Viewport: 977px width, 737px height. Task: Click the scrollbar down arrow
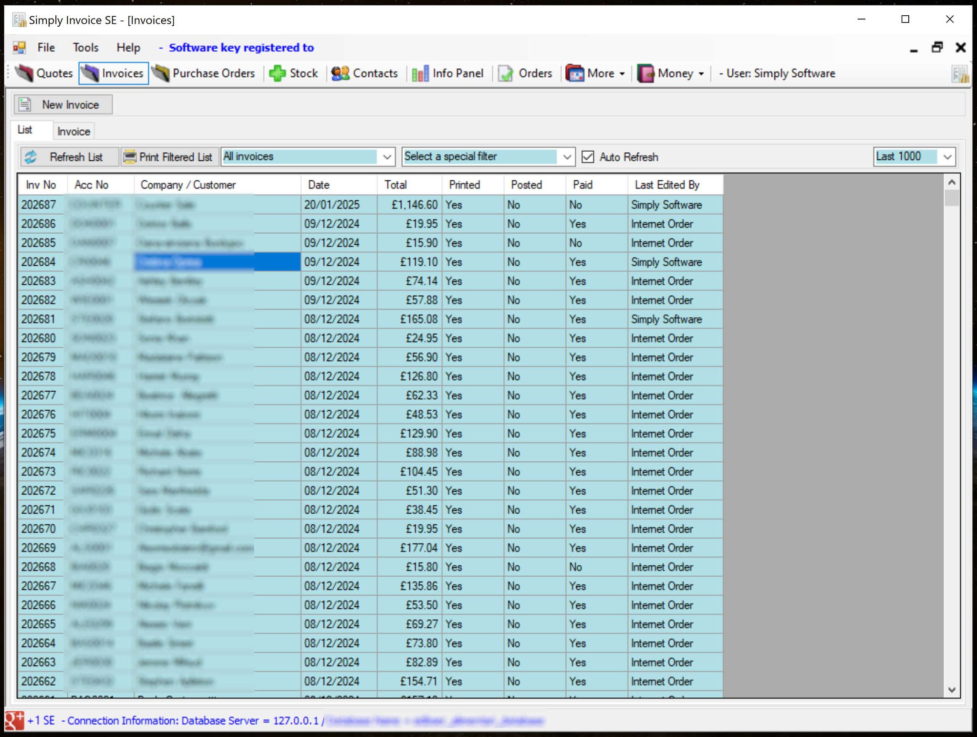click(x=952, y=690)
